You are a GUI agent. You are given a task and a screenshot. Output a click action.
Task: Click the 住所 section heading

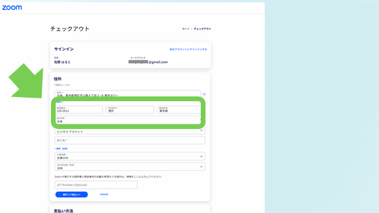click(57, 79)
